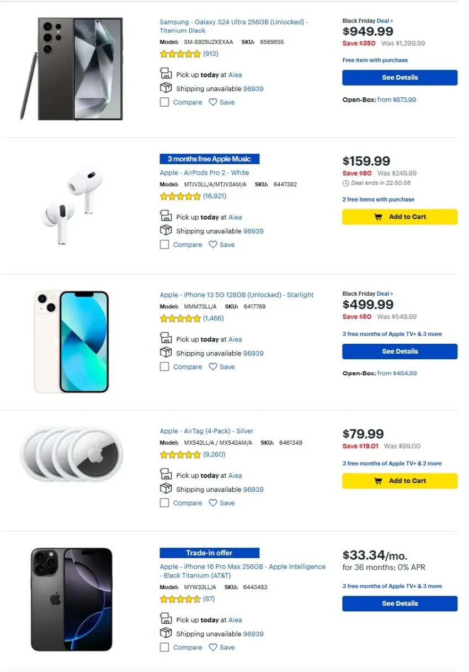Click the 'Trade-in offer' banner
The width and height of the screenshot is (469, 672).
pyautogui.click(x=209, y=553)
